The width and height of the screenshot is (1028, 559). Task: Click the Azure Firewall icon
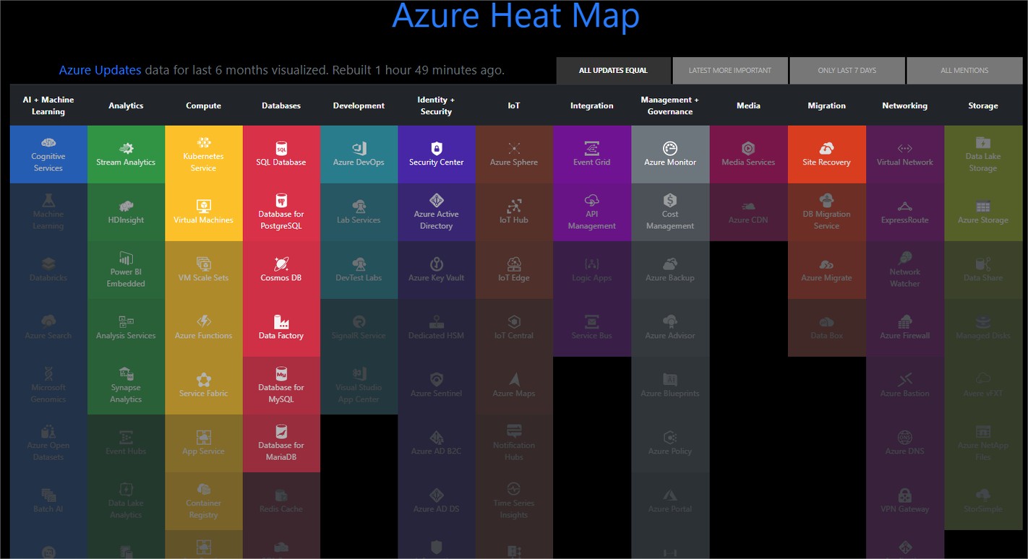(x=904, y=321)
